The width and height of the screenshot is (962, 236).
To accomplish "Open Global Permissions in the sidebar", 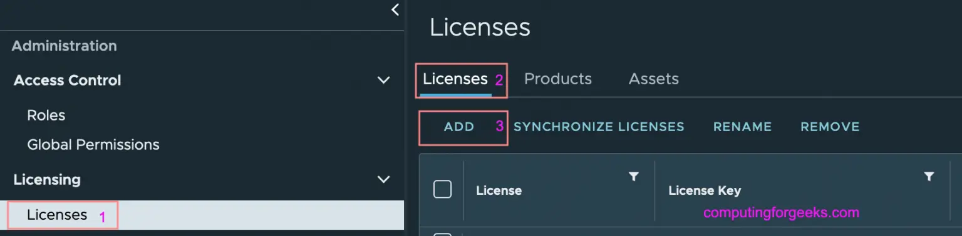I will click(x=93, y=145).
